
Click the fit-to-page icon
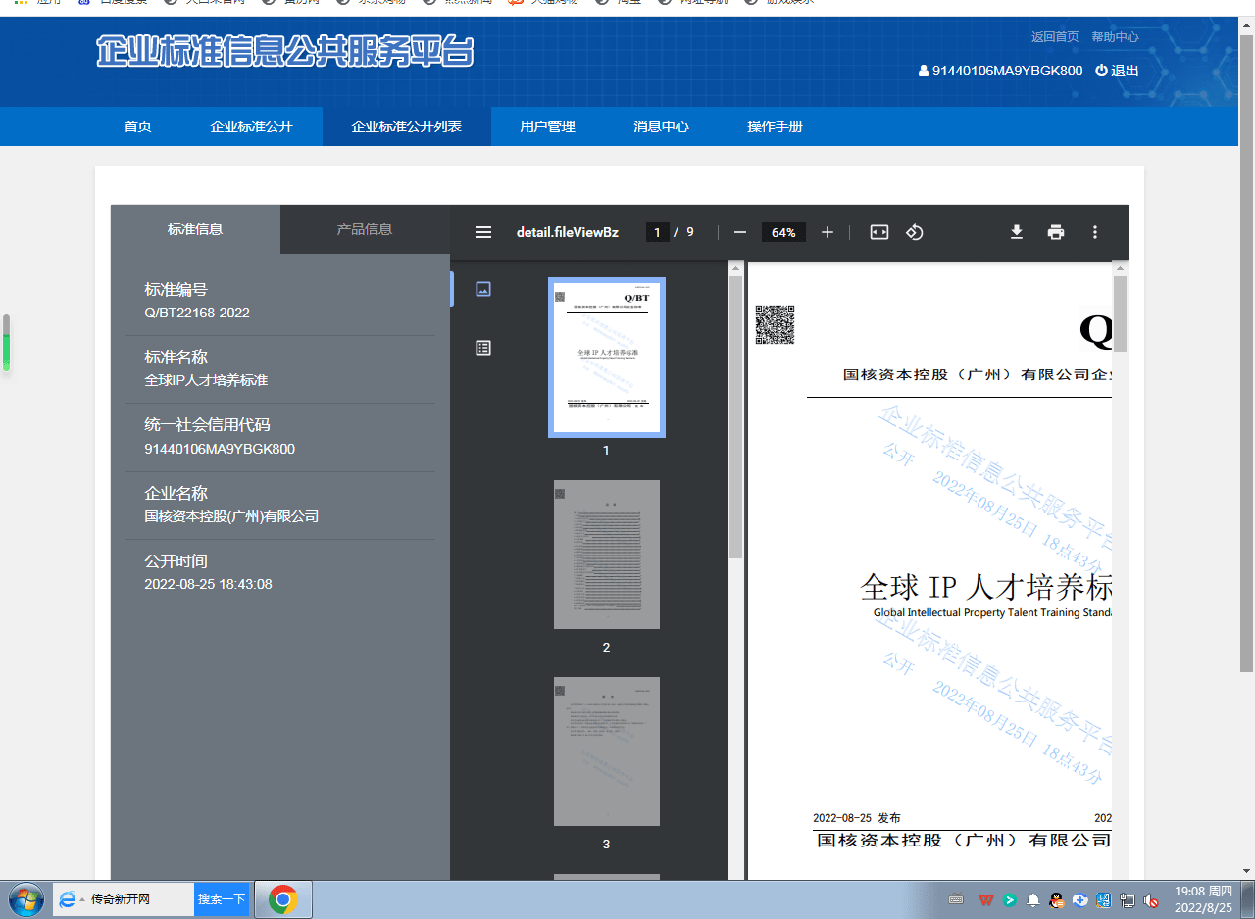879,232
